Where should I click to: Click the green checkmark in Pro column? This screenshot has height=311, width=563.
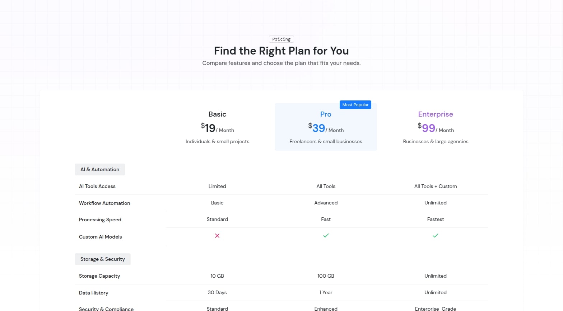[x=326, y=236]
